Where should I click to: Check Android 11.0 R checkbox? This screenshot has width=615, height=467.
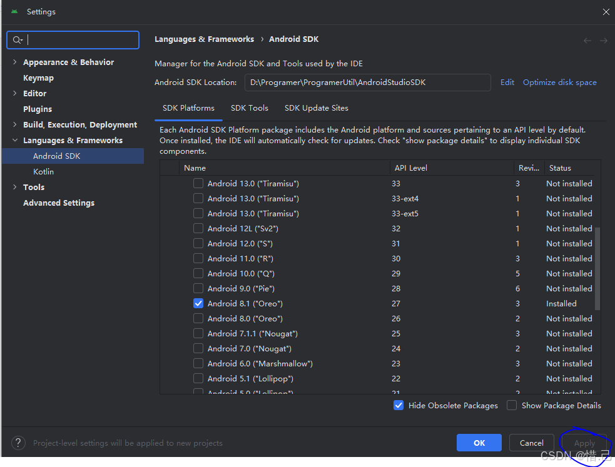click(198, 259)
